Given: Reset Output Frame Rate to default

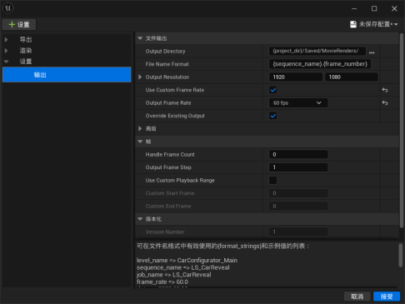Looking at the screenshot, I should [385, 102].
